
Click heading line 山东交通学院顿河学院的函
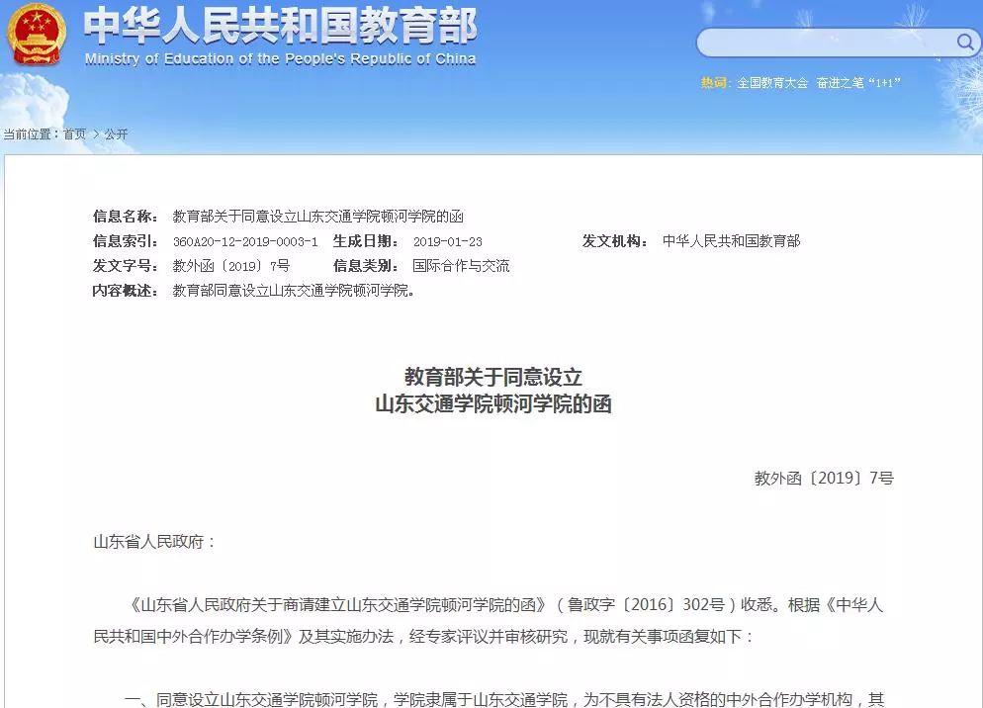coord(492,403)
